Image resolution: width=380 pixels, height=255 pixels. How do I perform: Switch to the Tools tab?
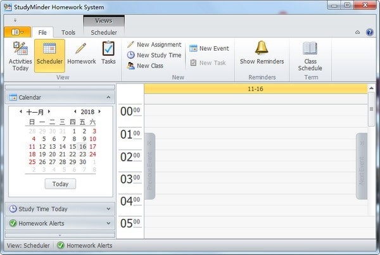coord(68,32)
